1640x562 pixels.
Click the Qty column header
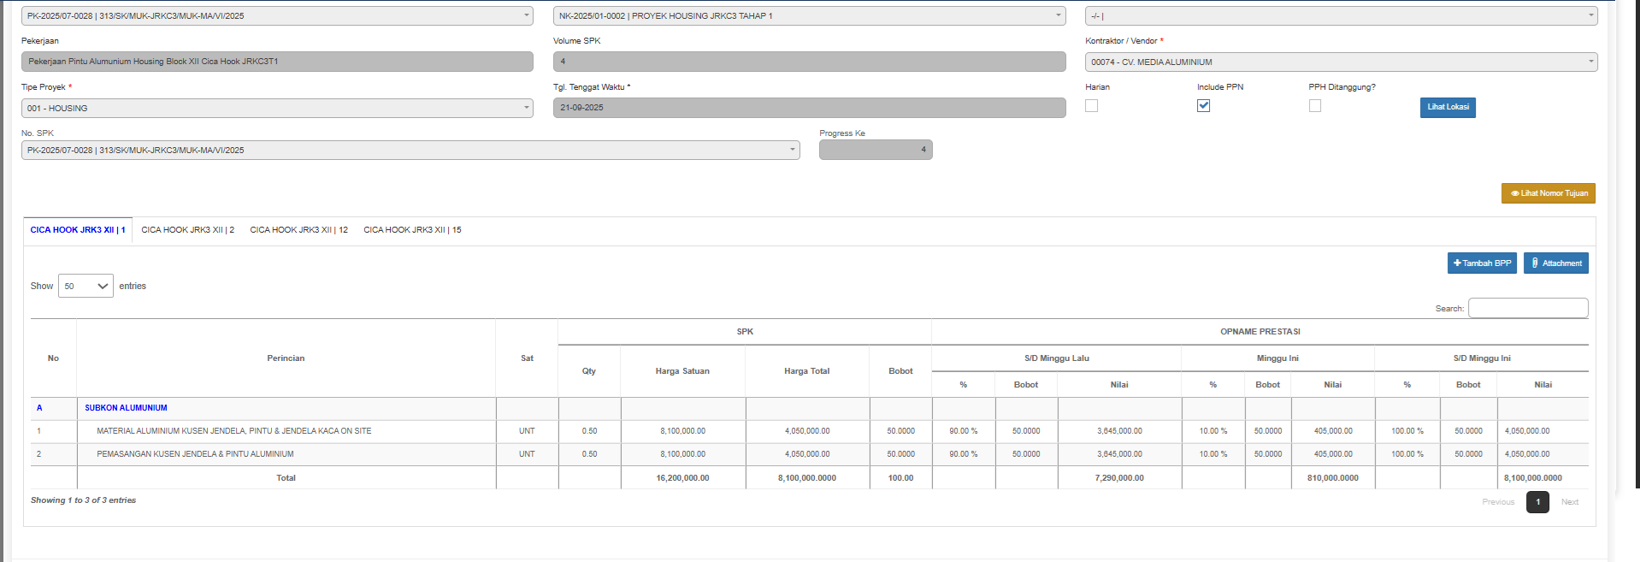(589, 371)
